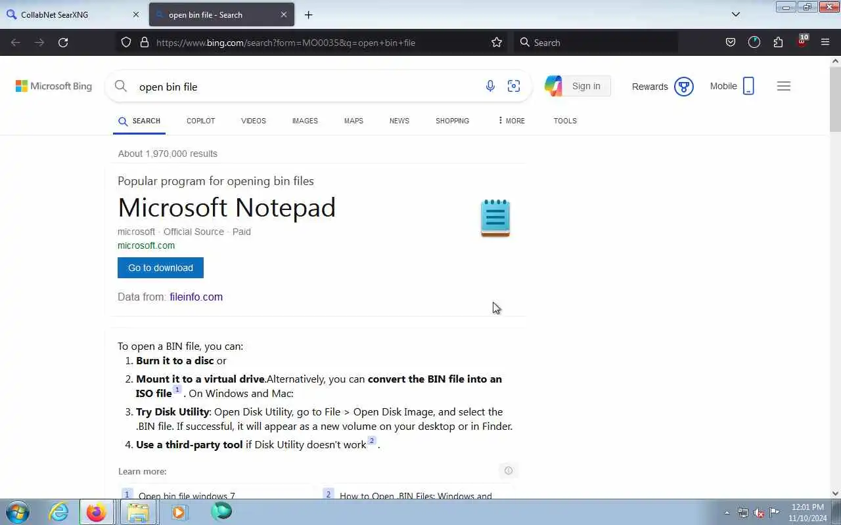841x525 pixels.
Task: Select the COPILOT search tab
Action: [x=200, y=121]
